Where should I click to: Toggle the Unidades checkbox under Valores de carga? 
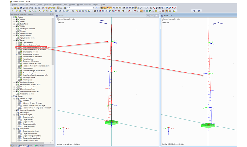click(x=19, y=101)
